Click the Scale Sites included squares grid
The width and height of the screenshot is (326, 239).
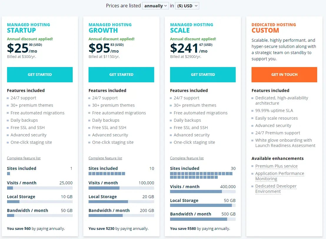pos(201,176)
